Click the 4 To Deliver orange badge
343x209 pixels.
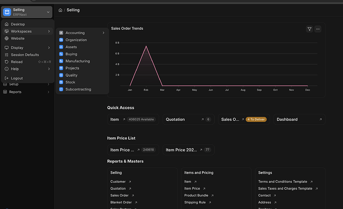tap(256, 120)
